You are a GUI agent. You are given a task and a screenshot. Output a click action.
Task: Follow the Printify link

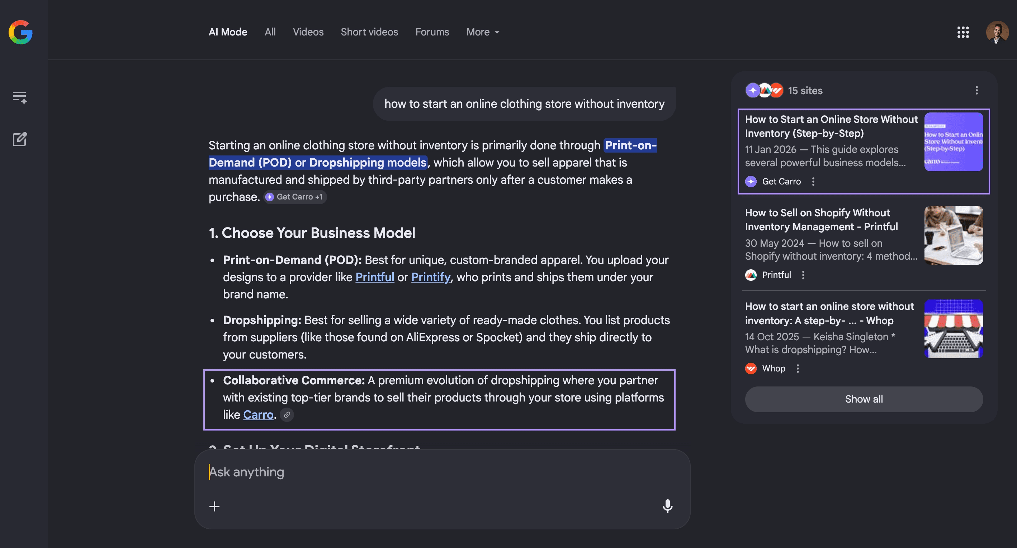[431, 277]
